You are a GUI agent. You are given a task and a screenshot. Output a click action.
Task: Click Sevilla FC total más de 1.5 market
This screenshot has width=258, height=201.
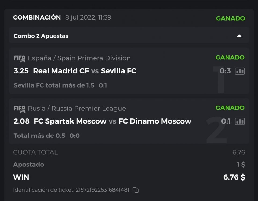(54, 85)
